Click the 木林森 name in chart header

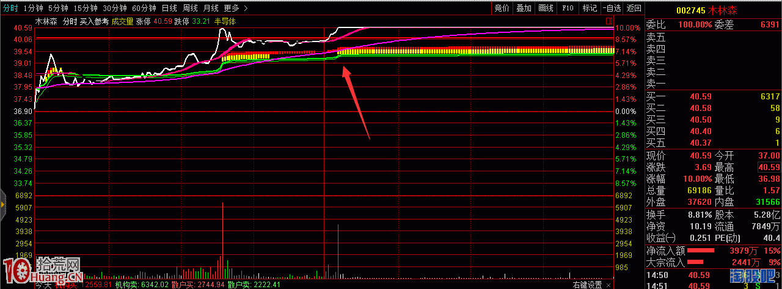pos(46,21)
